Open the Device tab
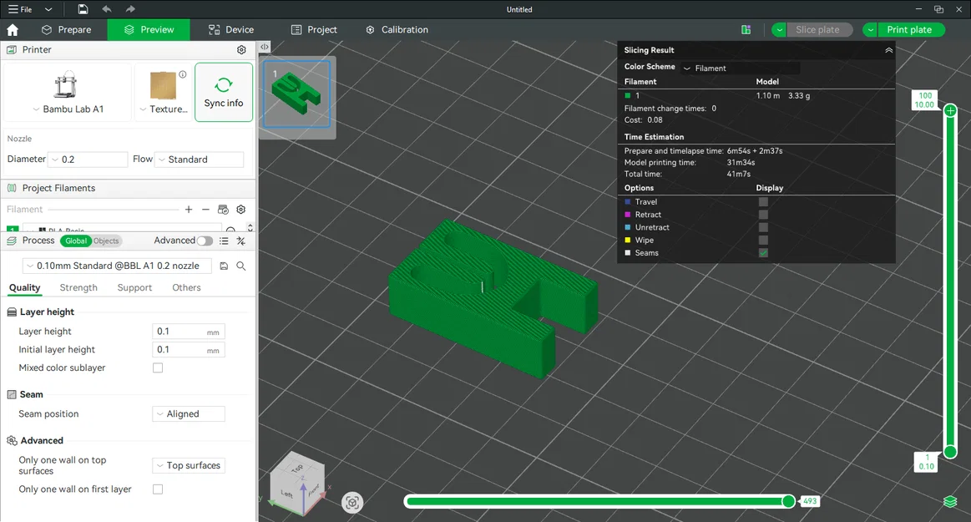Screen dimensions: 971x522 231,30
